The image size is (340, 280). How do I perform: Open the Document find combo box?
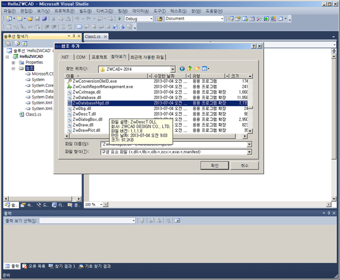222,19
